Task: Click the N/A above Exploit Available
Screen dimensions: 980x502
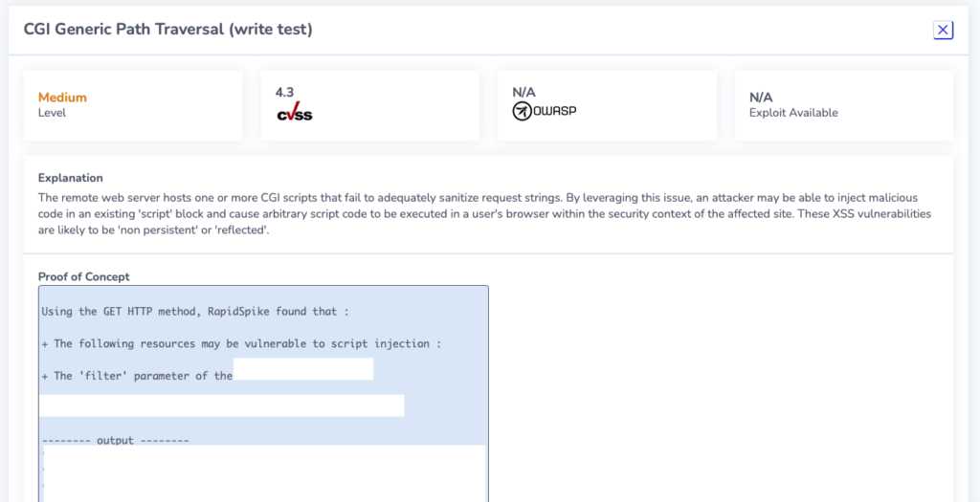Action: click(x=761, y=98)
